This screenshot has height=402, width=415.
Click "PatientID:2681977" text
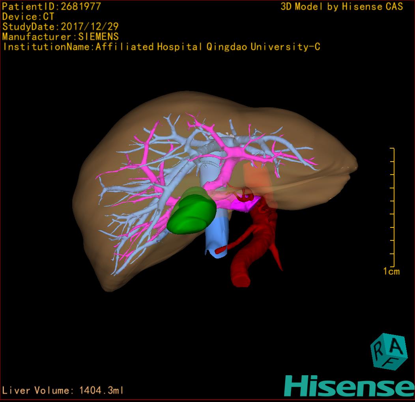pyautogui.click(x=52, y=6)
